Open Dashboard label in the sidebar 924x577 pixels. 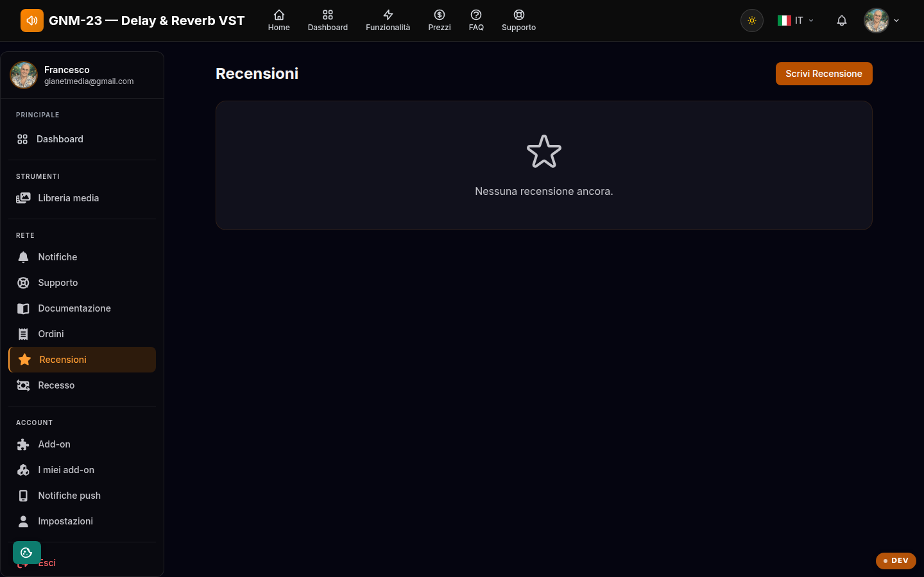[60, 139]
